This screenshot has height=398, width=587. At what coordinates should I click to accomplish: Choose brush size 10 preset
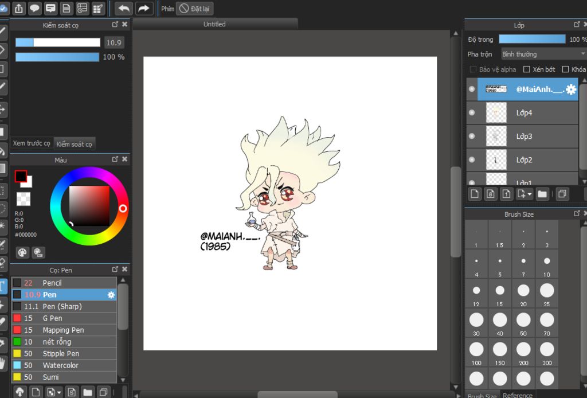[x=547, y=264]
